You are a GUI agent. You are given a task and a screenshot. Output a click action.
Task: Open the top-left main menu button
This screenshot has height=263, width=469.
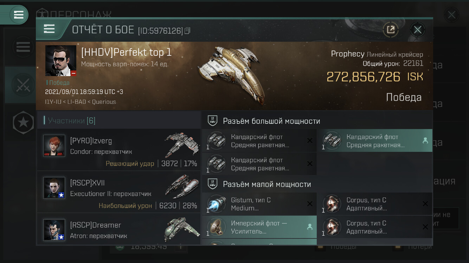(x=19, y=15)
